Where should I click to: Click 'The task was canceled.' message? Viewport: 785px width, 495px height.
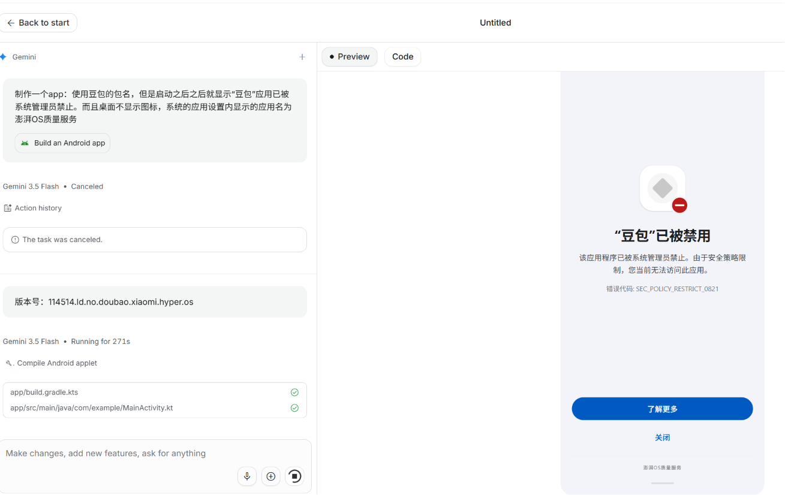[62, 240]
